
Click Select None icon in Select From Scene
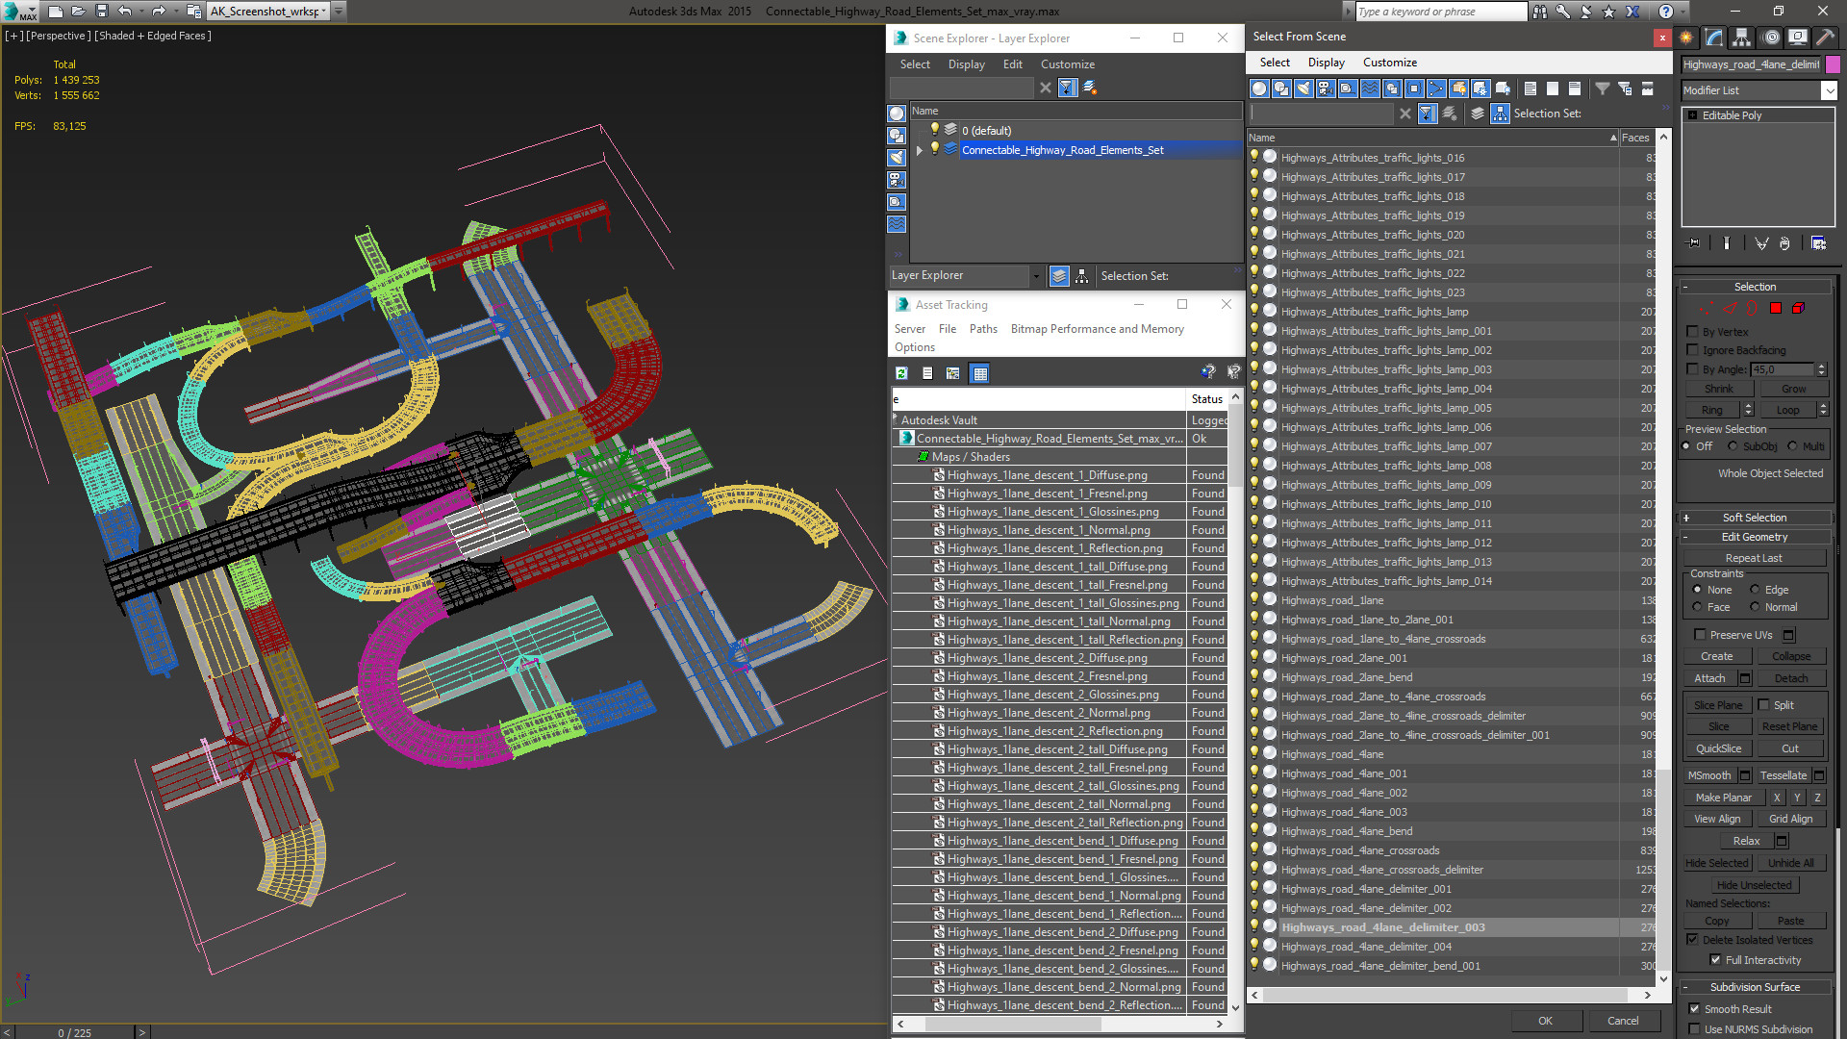pyautogui.click(x=1553, y=89)
